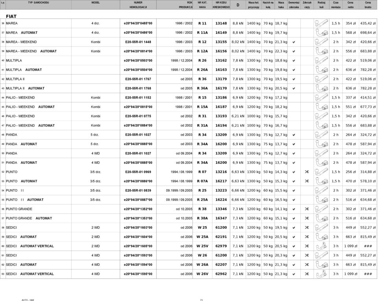Click the tow ball icon in the R 15 row
This screenshot has height=301, width=378.
[x=321, y=98]
